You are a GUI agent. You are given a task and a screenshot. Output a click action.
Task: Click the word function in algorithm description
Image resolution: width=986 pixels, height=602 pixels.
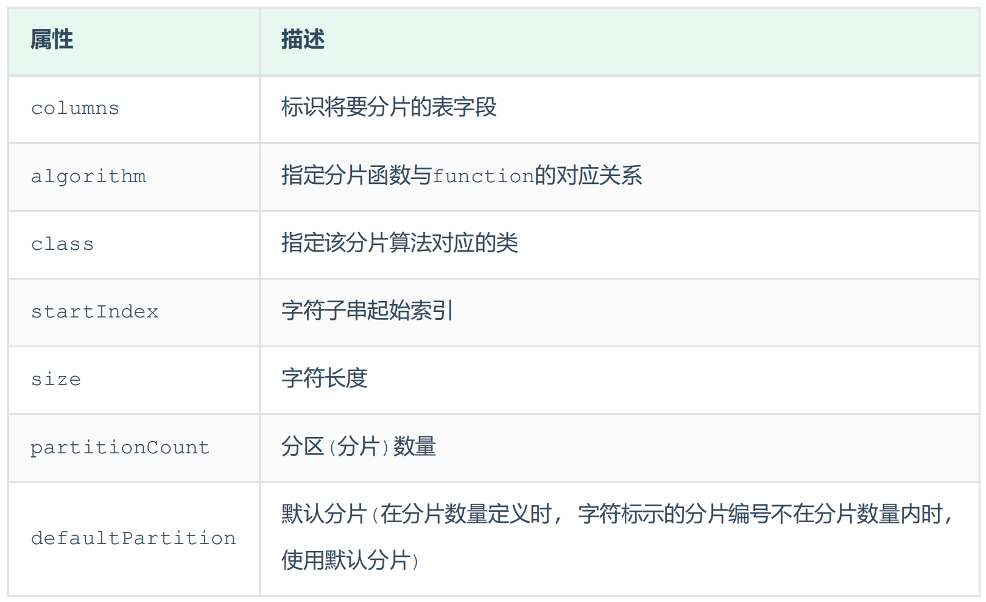[x=484, y=176]
